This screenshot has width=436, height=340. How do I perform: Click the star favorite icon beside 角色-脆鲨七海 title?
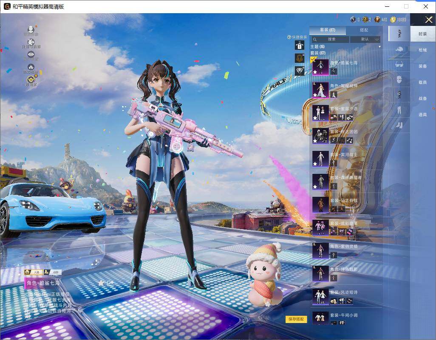click(101, 283)
